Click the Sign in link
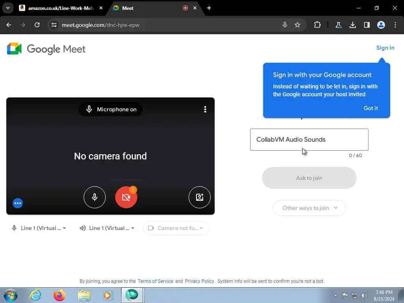 click(385, 48)
